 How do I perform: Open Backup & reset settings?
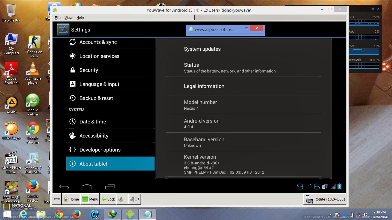pyautogui.click(x=110, y=98)
